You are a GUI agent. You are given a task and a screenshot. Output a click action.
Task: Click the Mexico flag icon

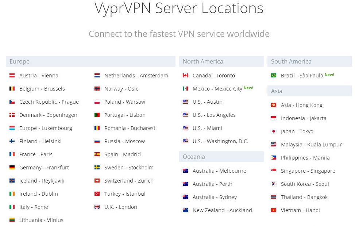(x=185, y=89)
